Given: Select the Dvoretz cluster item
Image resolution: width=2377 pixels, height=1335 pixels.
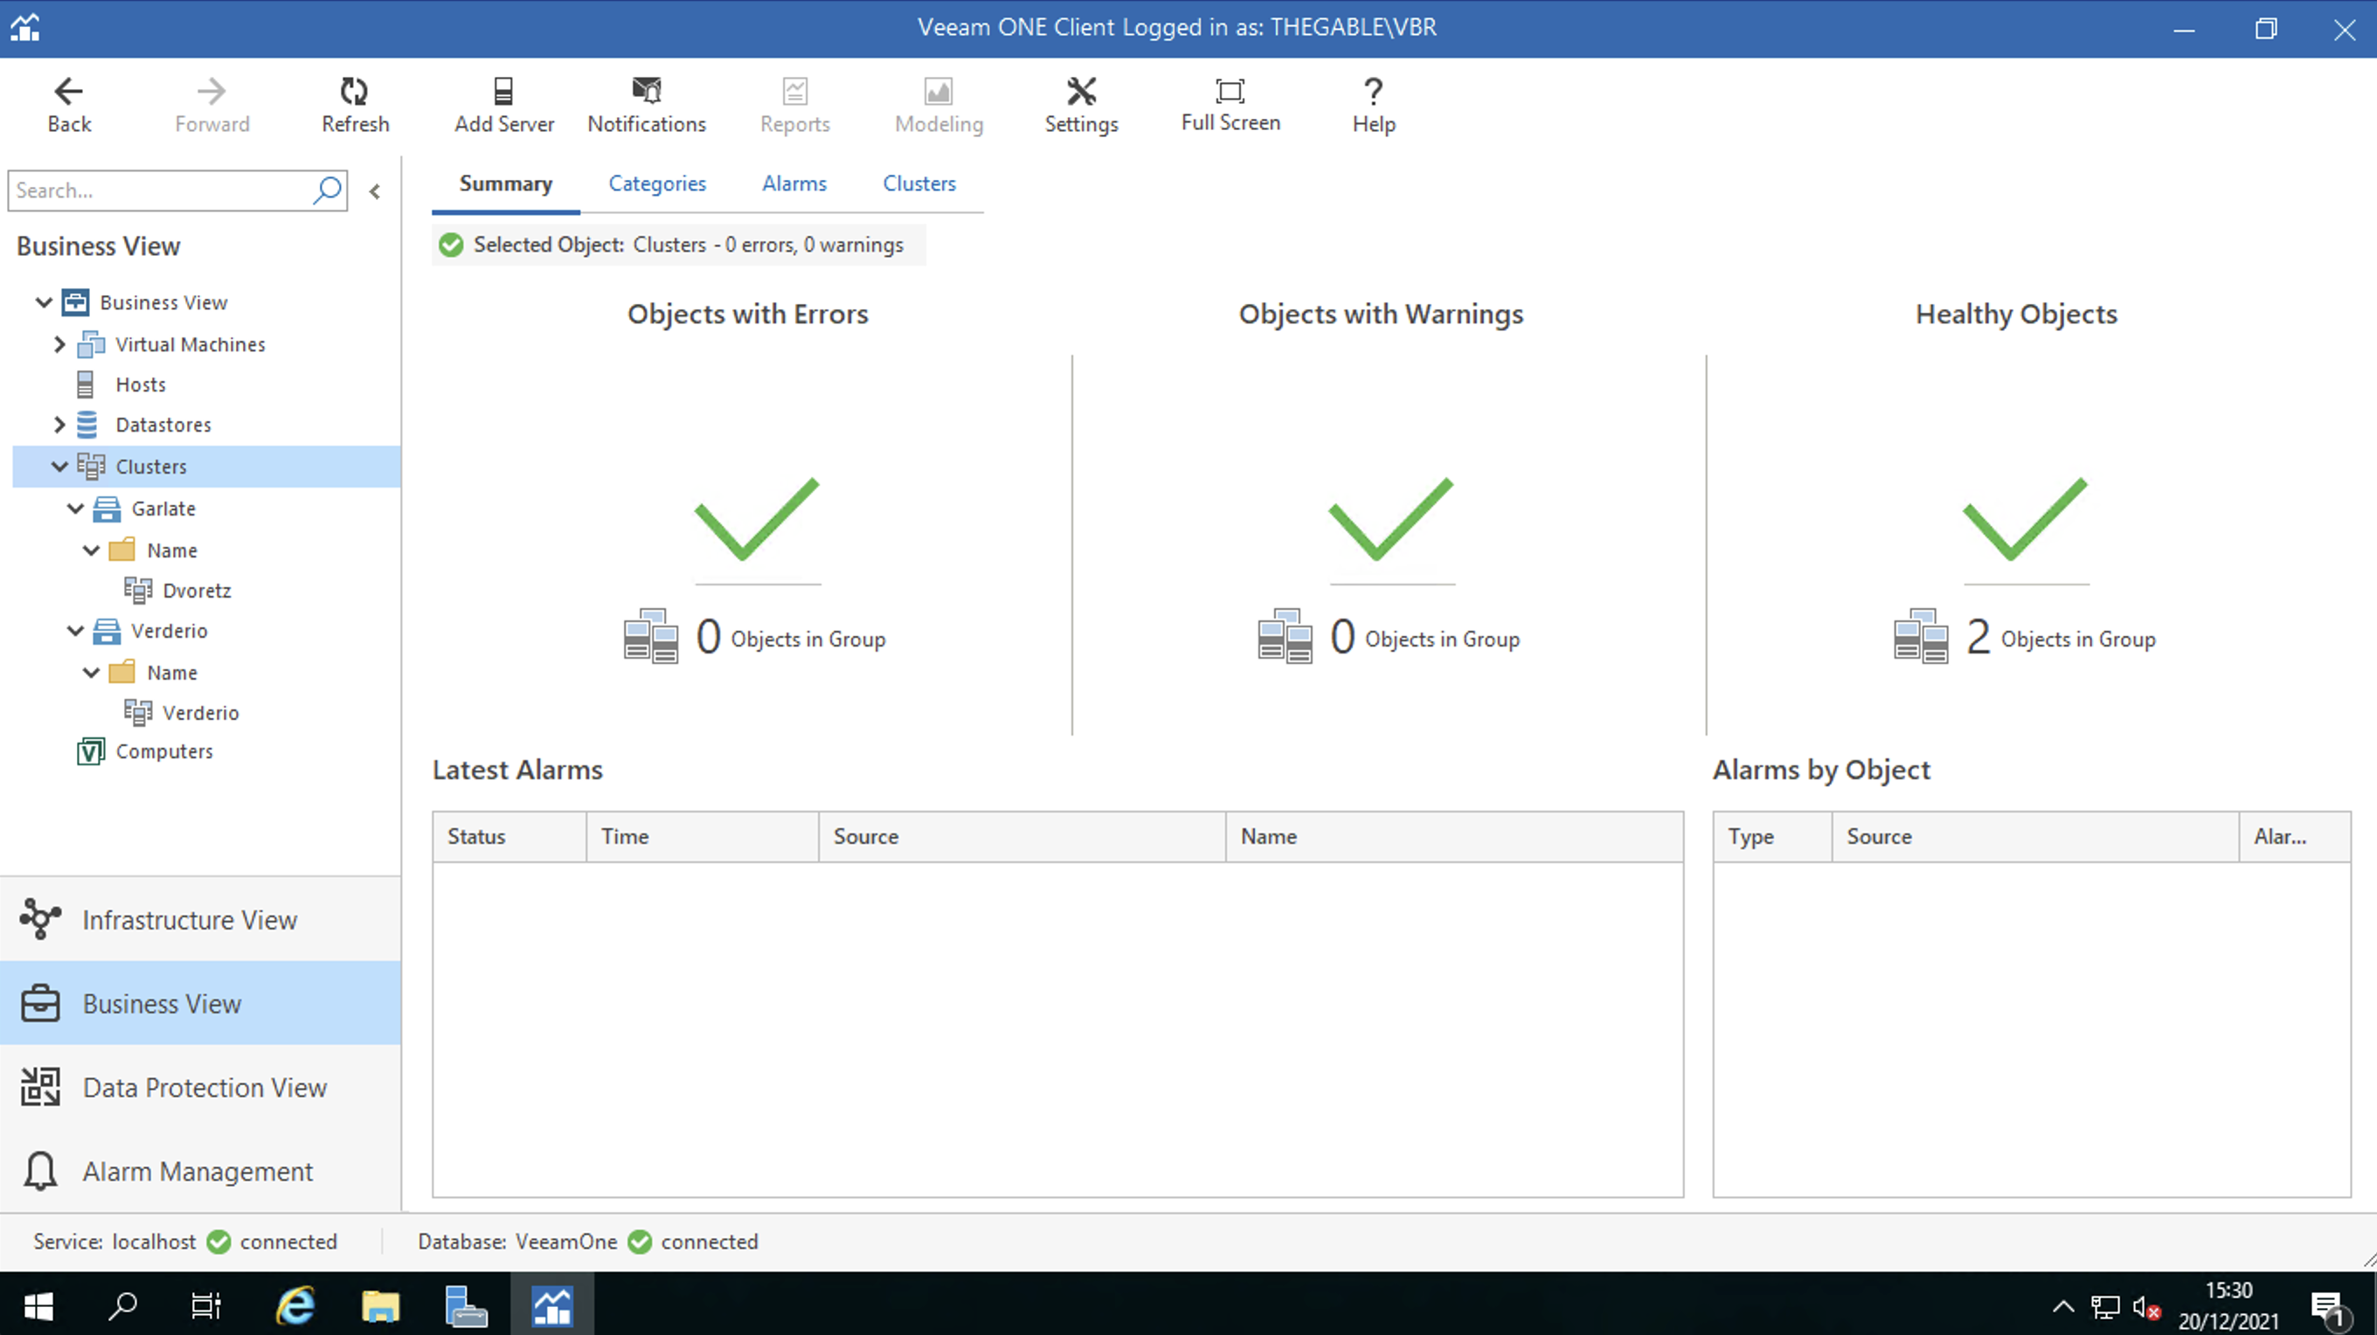Looking at the screenshot, I should click(x=197, y=591).
